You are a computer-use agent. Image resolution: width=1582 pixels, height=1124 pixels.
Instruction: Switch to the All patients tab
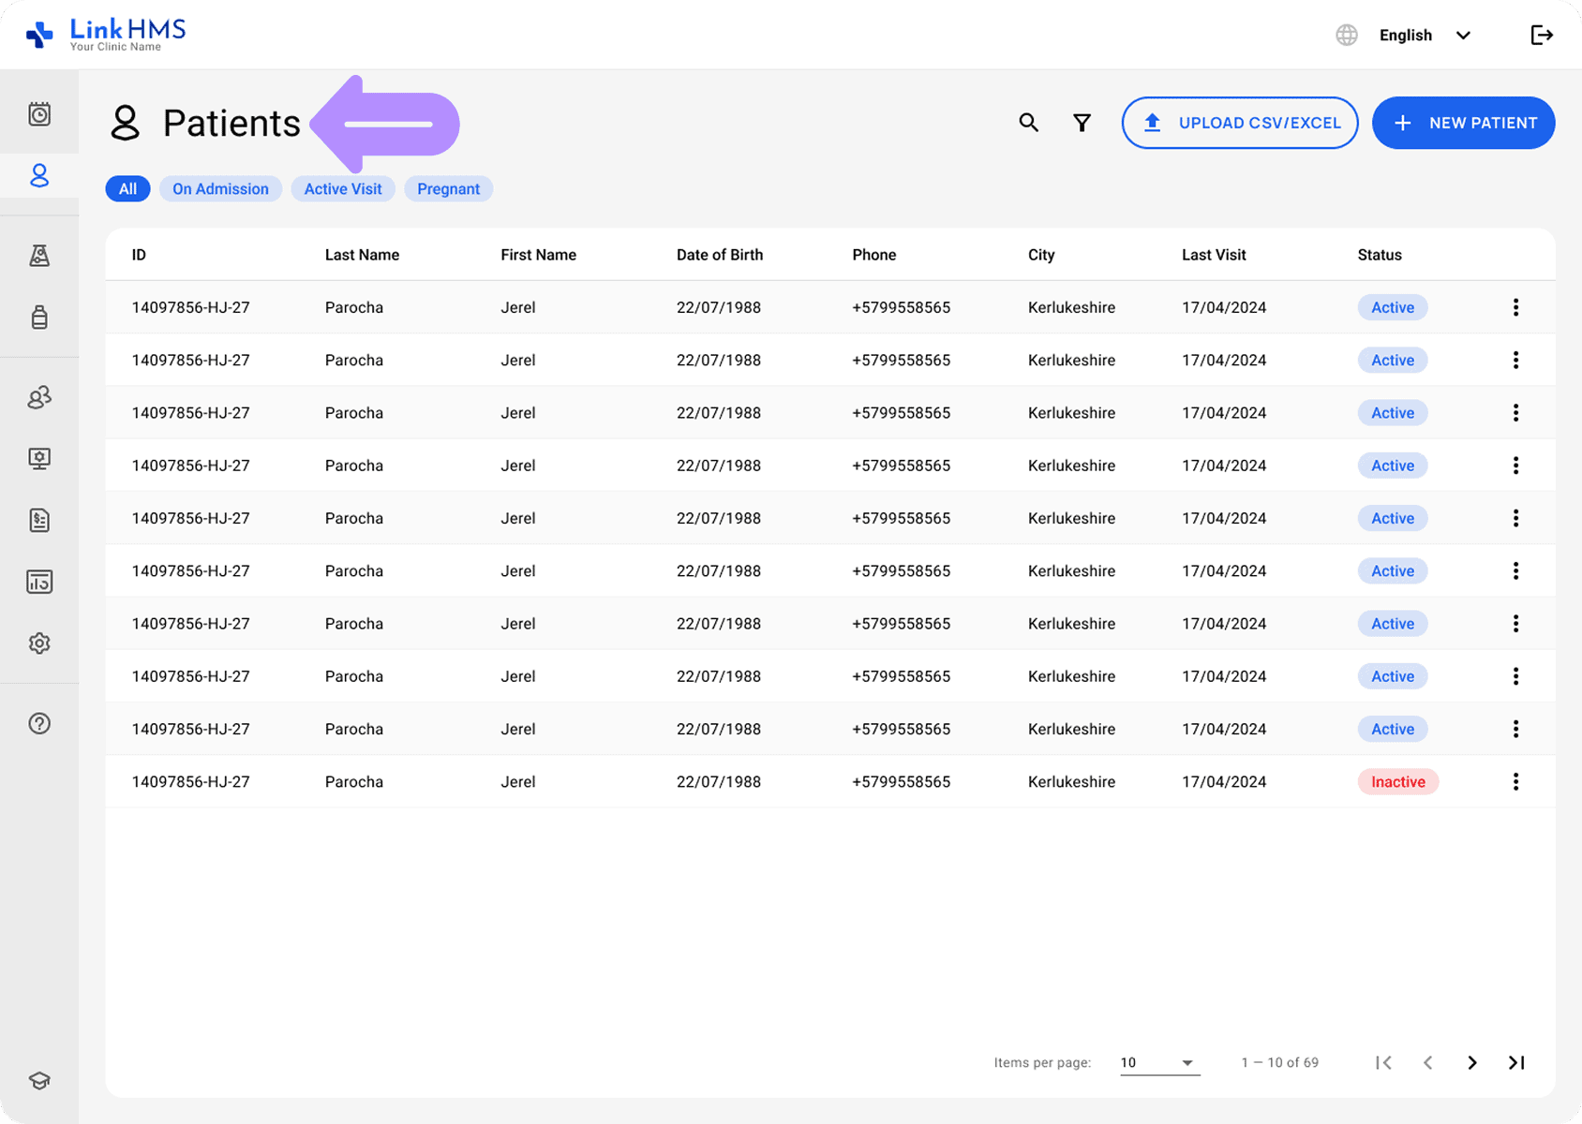pos(127,188)
